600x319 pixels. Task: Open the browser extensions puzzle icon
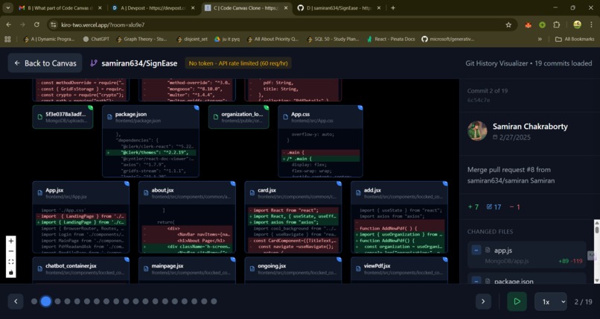[x=556, y=25]
